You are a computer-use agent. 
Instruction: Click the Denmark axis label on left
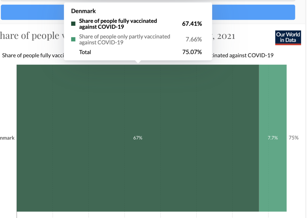pyautogui.click(x=7, y=138)
